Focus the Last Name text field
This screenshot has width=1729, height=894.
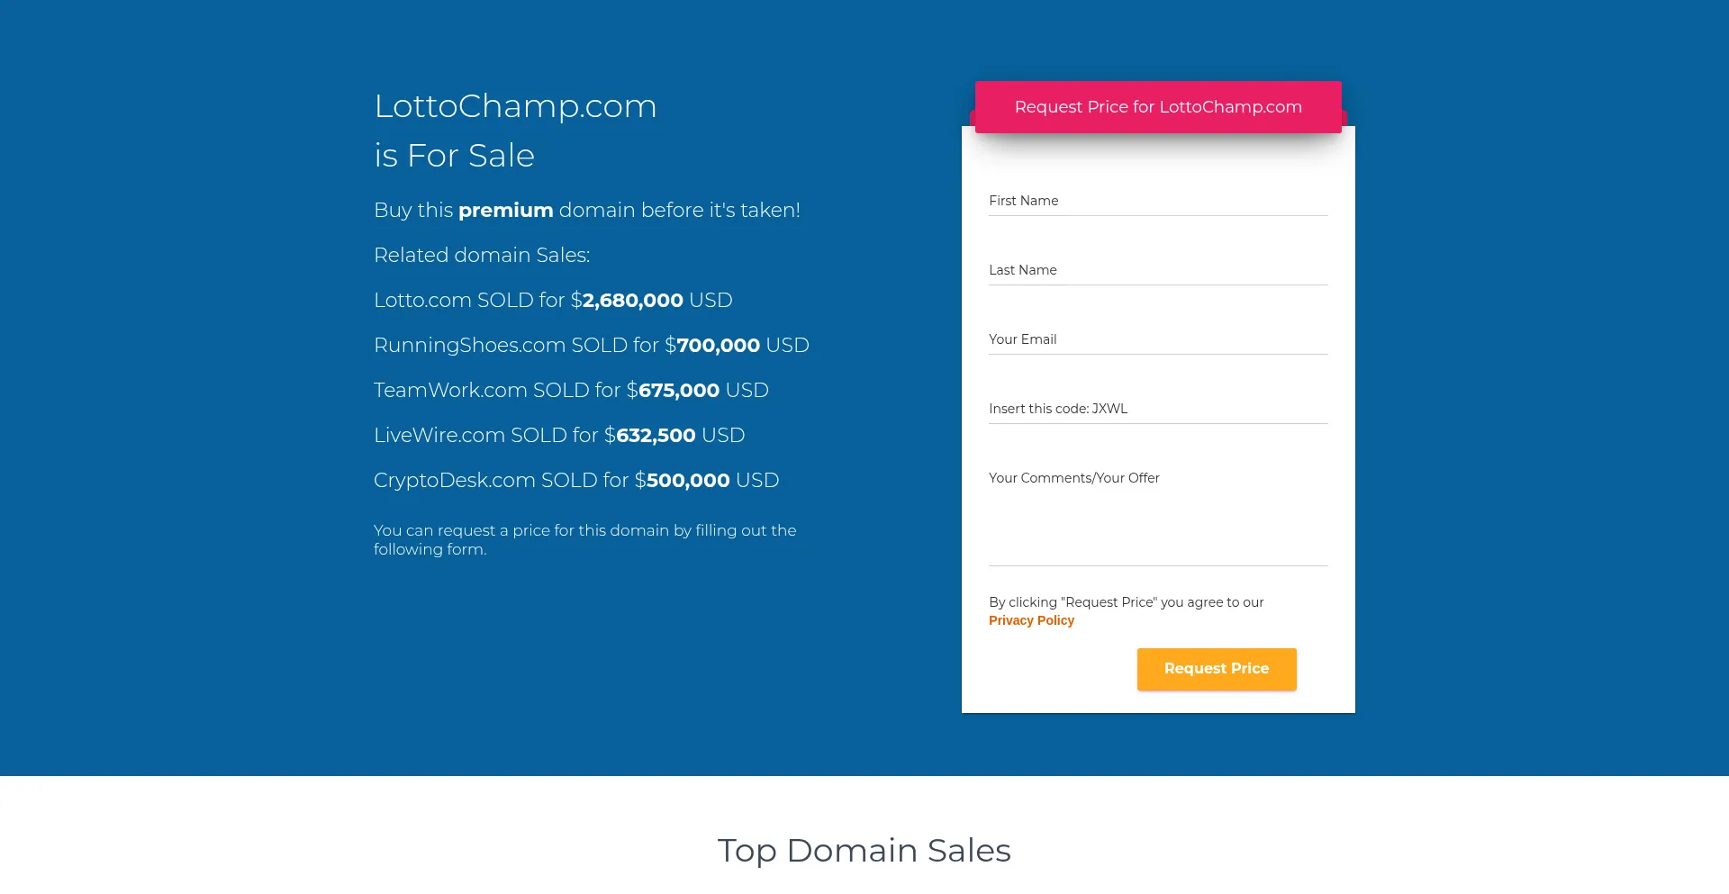point(1158,270)
